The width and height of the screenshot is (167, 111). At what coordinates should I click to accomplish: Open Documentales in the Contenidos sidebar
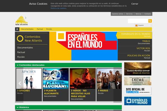(x=25, y=48)
